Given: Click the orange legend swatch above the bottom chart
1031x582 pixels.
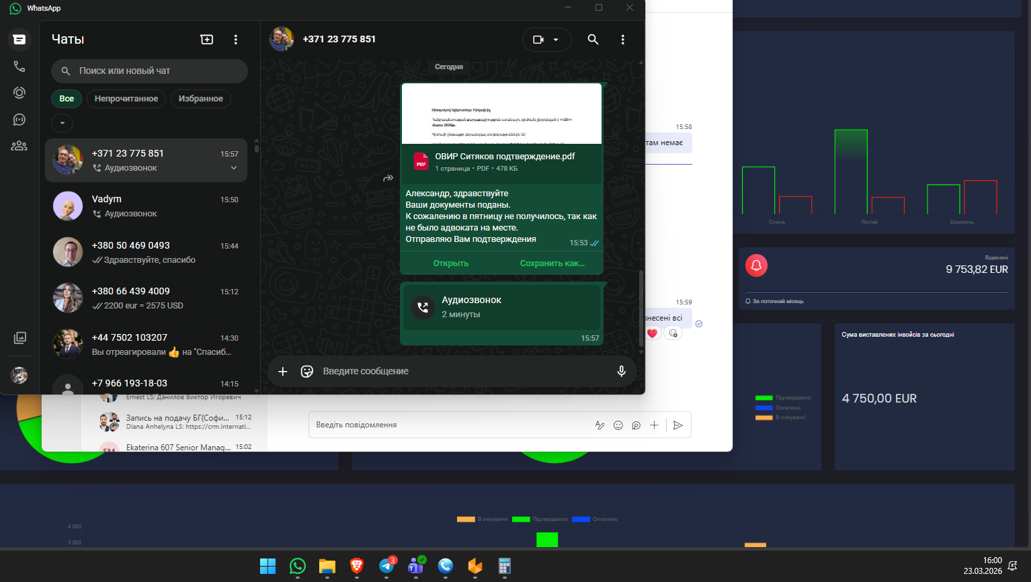Looking at the screenshot, I should coord(466,519).
